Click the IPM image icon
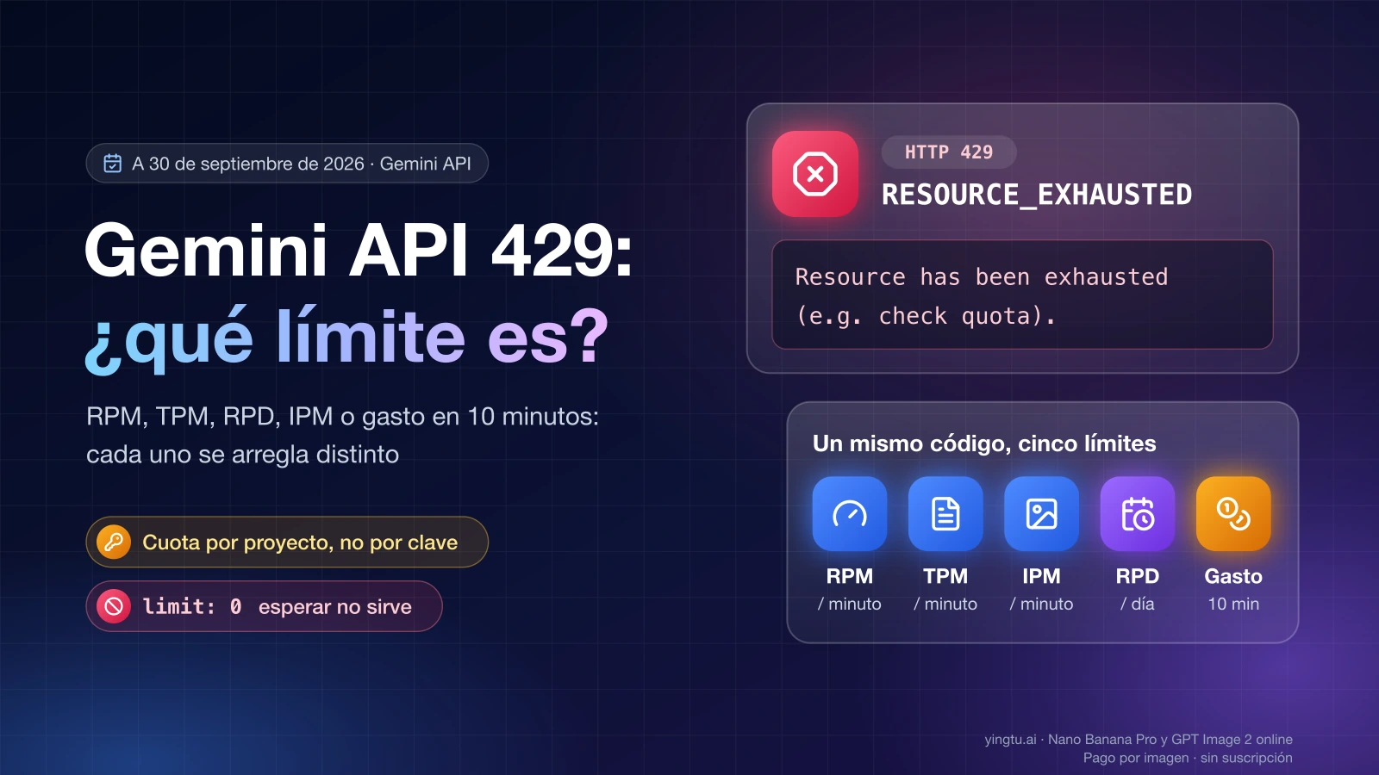 (x=1041, y=514)
